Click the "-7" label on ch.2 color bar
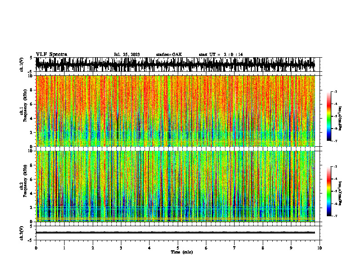The image size is (360, 278). (335, 216)
